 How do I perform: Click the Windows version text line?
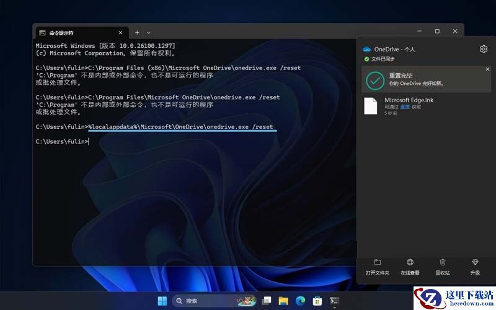point(105,46)
